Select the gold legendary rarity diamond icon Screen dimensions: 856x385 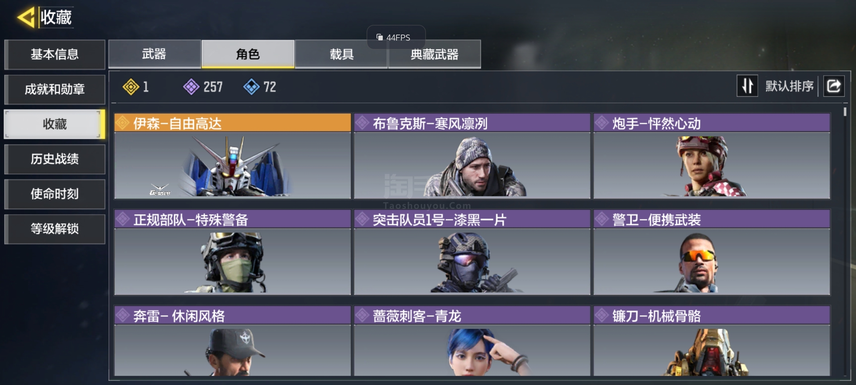131,87
